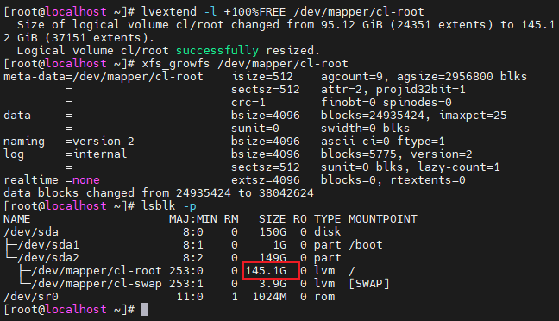Click the terminal cursor block at the prompt

point(145,309)
